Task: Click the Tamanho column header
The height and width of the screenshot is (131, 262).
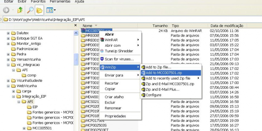Action: [160, 25]
